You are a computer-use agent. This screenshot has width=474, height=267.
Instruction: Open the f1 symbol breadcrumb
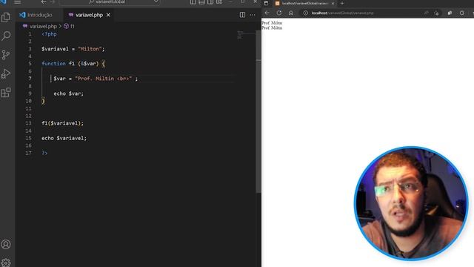click(69, 27)
